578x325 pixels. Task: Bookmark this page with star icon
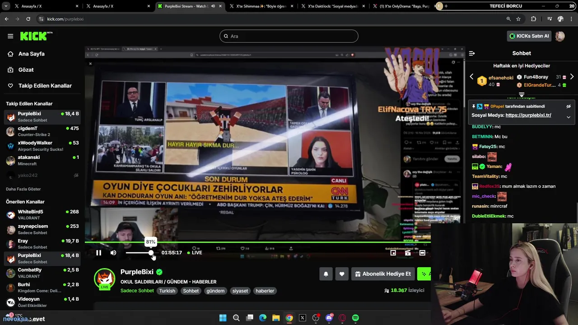coord(518,19)
